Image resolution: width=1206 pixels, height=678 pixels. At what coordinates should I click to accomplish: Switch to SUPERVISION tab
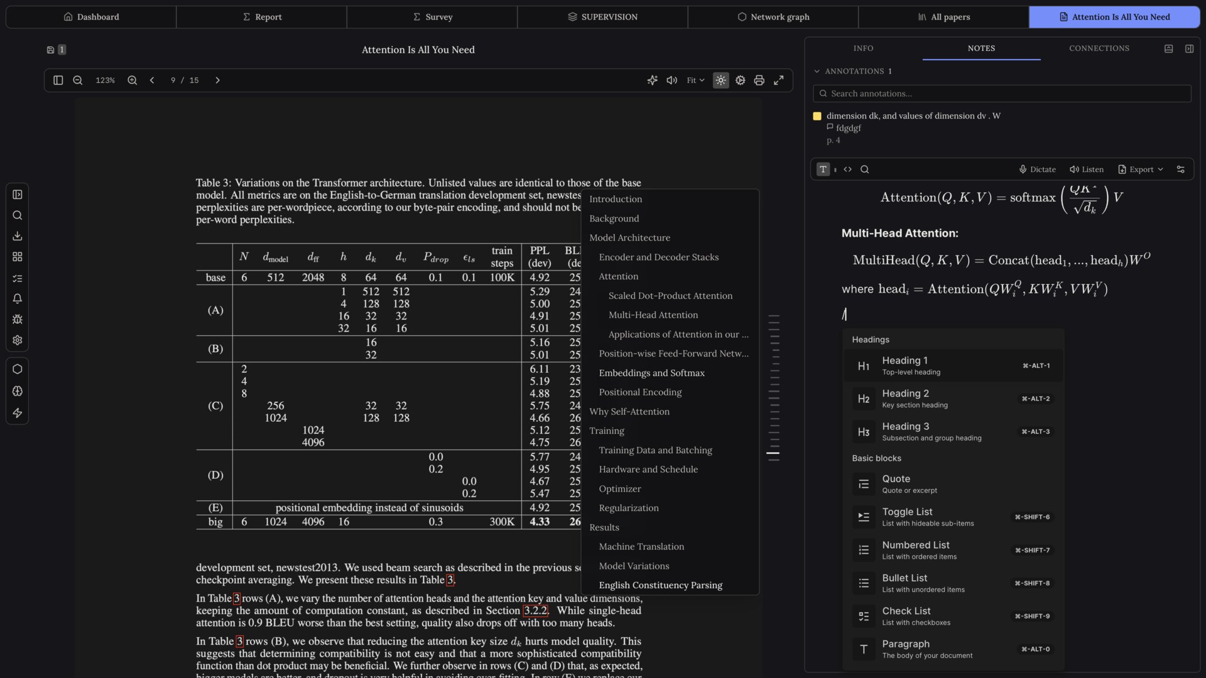(x=603, y=17)
